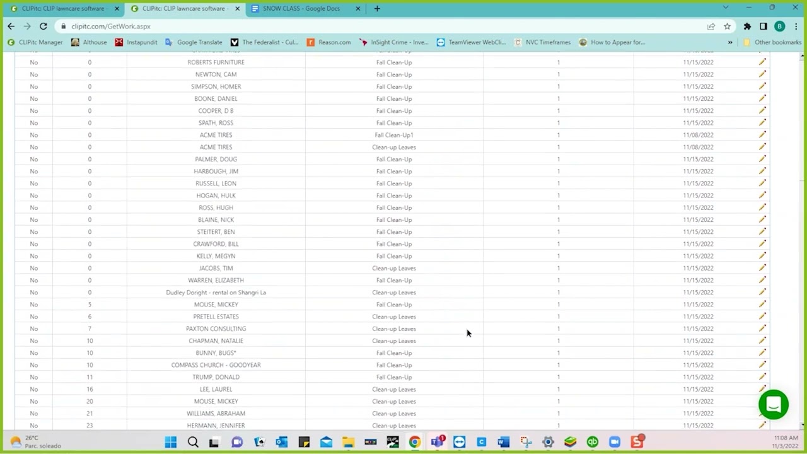Open Chrome's three-dot menu
The height and width of the screenshot is (454, 807).
[x=796, y=26]
